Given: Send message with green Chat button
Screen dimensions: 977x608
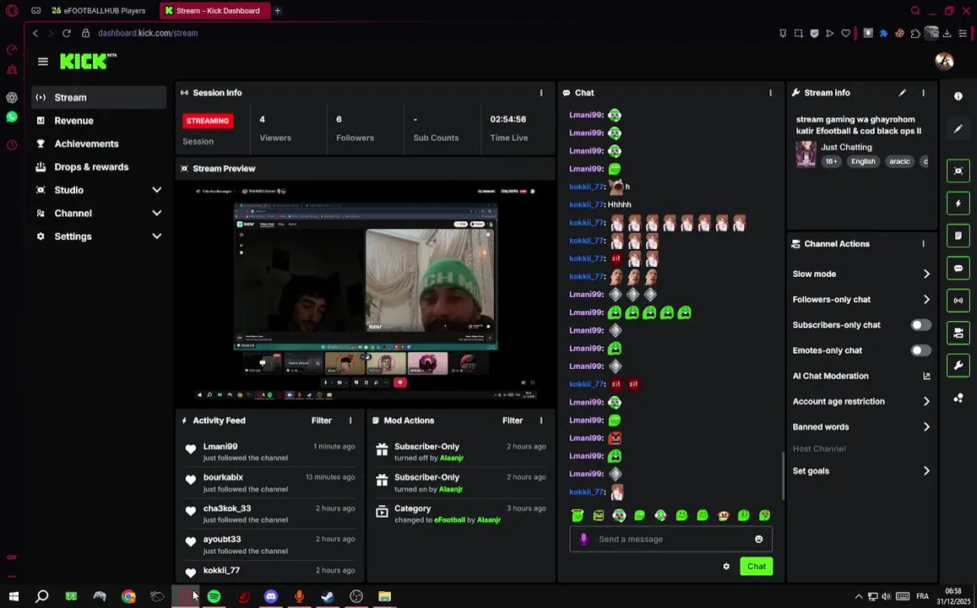Looking at the screenshot, I should point(757,567).
